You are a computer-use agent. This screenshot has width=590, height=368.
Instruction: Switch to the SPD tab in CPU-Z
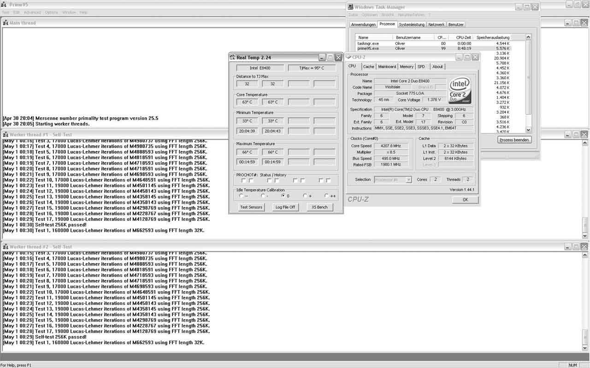[x=421, y=67]
